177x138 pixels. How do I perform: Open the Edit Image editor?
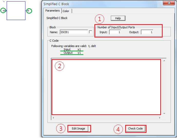point(78,128)
